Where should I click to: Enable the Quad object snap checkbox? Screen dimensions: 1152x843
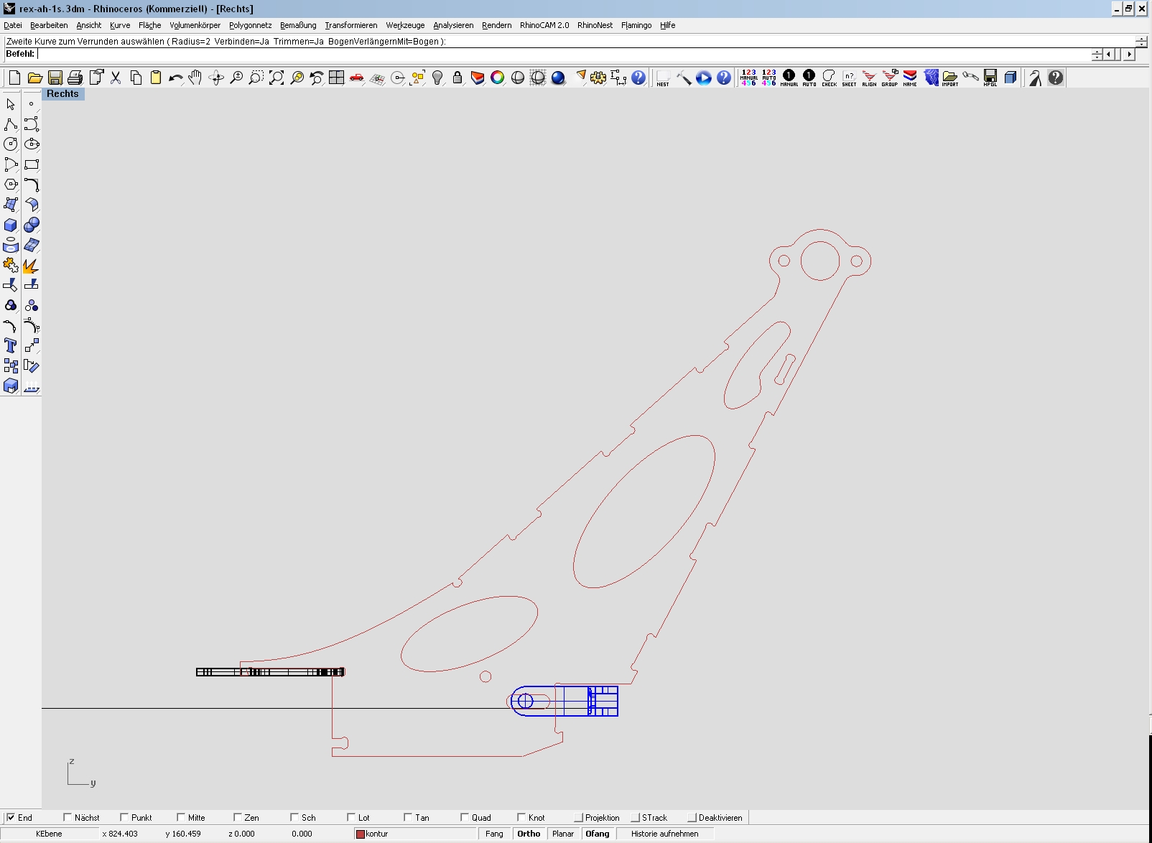[x=465, y=817]
